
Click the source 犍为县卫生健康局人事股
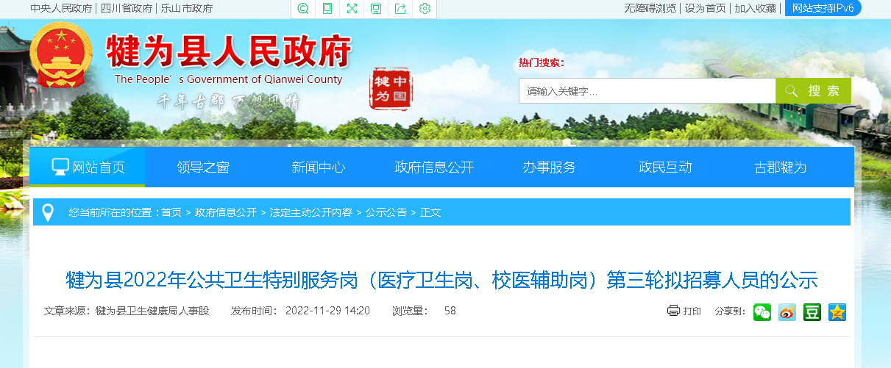coord(152,311)
